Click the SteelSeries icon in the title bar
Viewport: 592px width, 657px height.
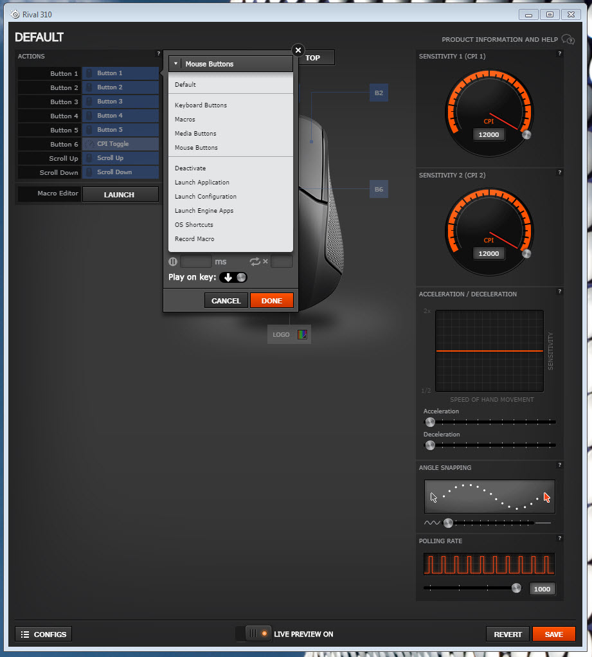pyautogui.click(x=15, y=14)
